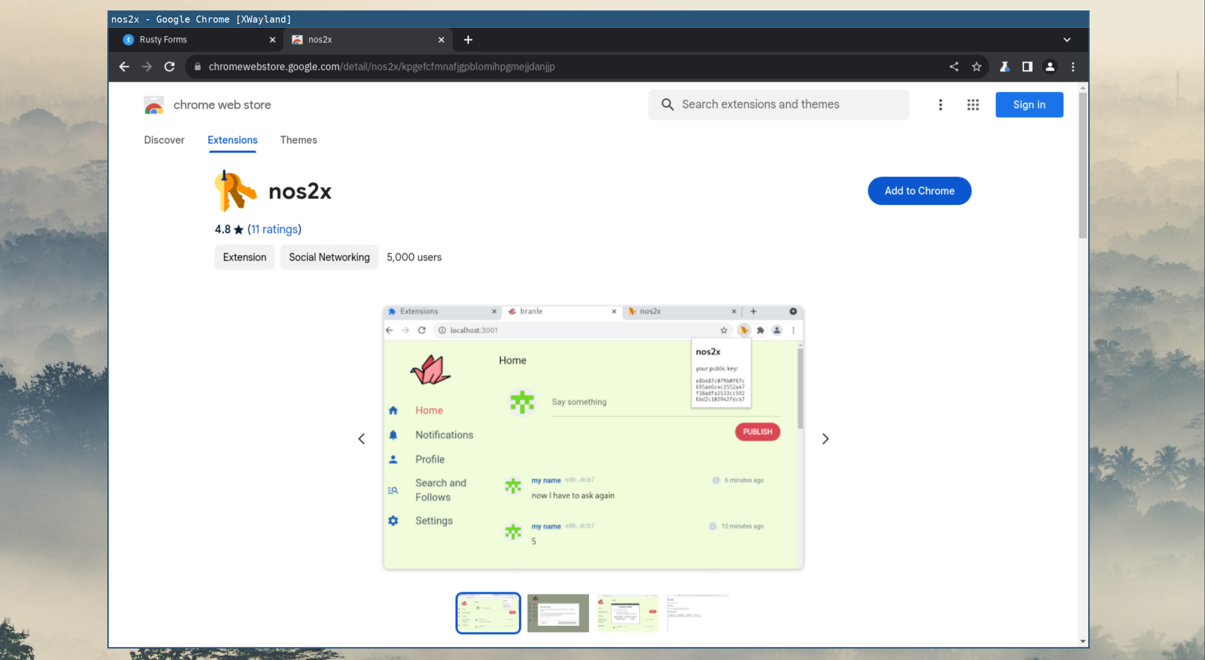Viewport: 1205px width, 660px height.
Task: View site information via the lock icon
Action: coord(198,67)
